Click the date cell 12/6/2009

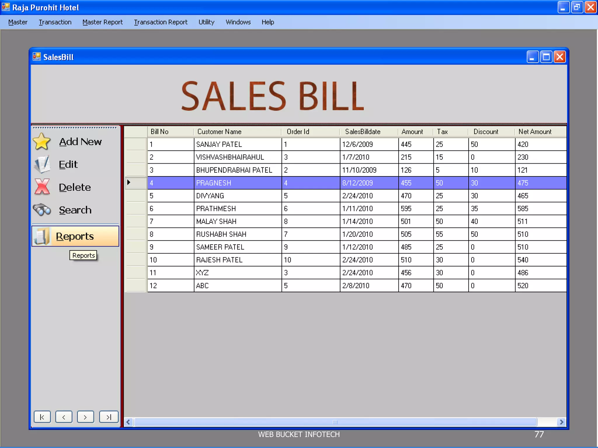369,144
